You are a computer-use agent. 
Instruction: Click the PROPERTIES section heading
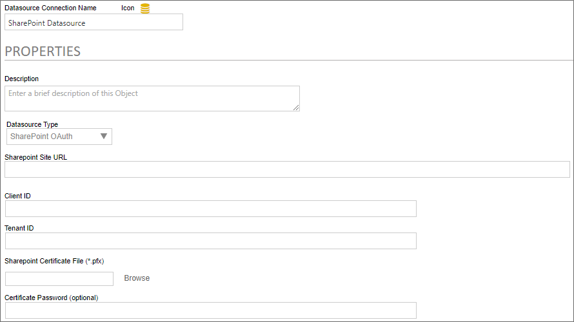pyautogui.click(x=43, y=52)
